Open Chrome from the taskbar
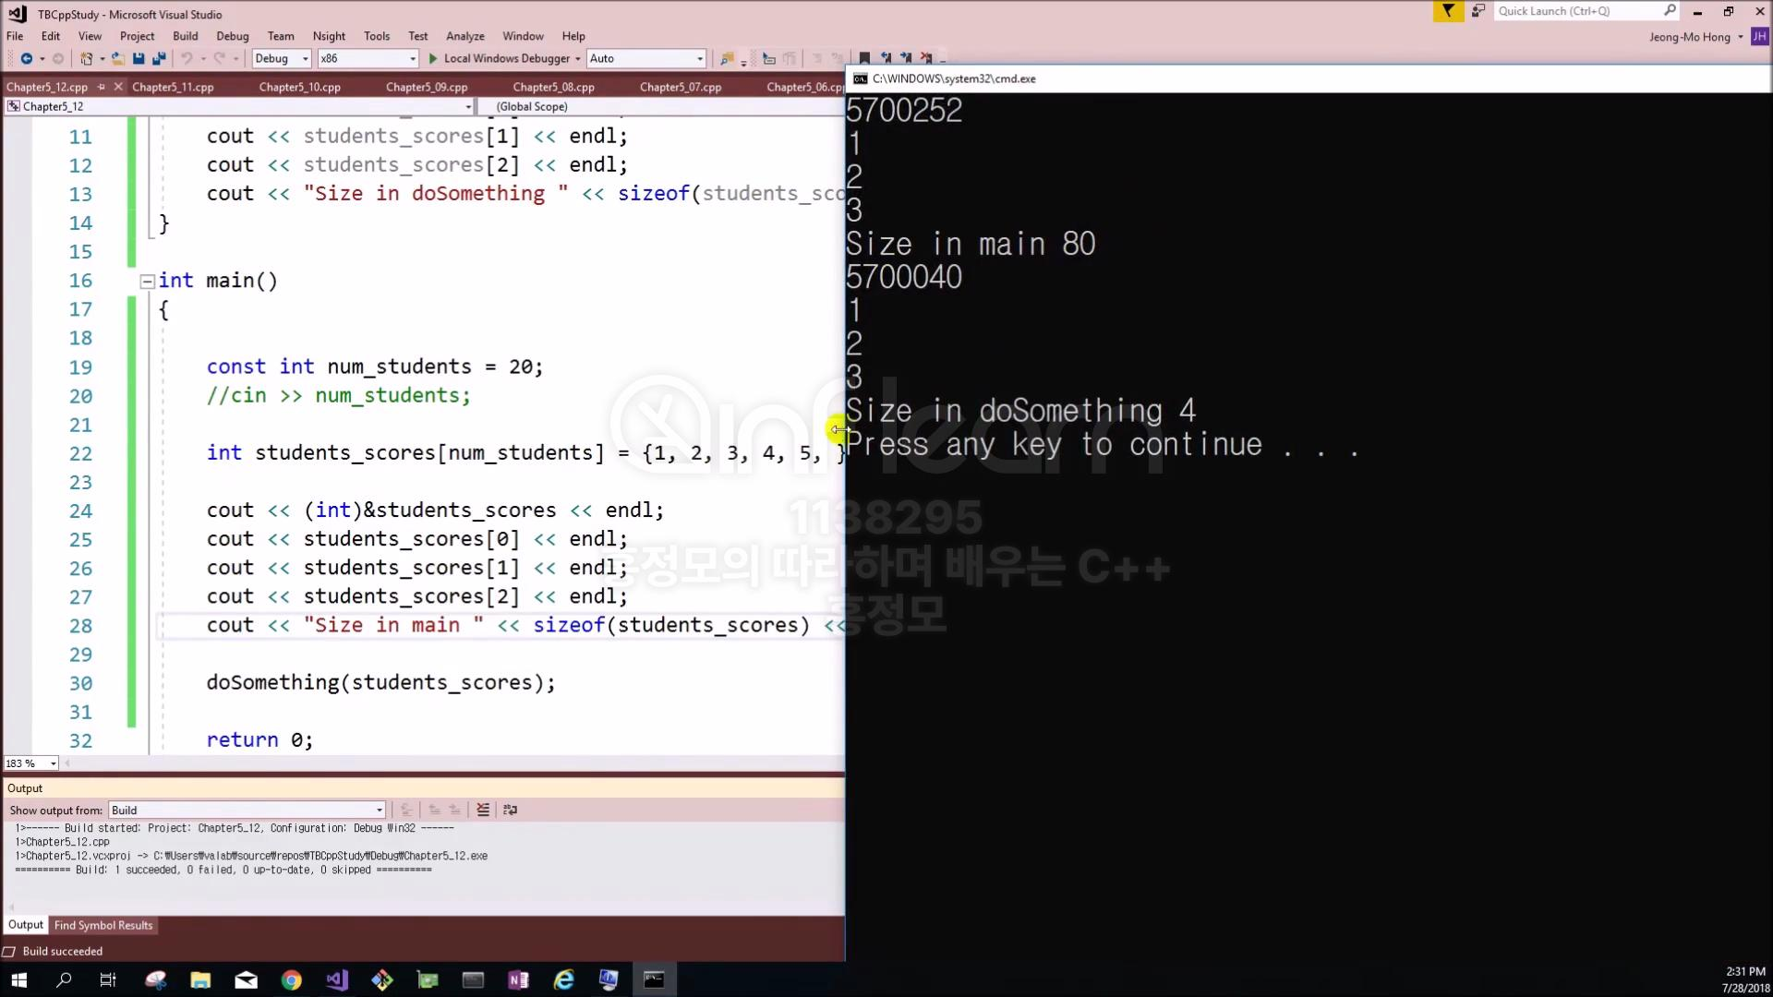Viewport: 1773px width, 997px height. (292, 979)
